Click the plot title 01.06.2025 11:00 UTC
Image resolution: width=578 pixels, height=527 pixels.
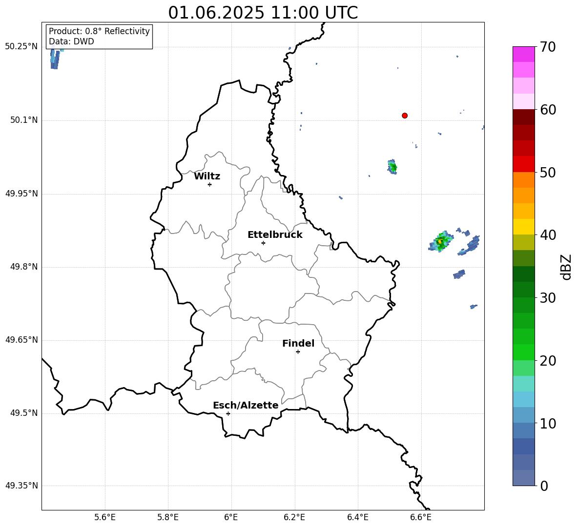tap(263, 13)
